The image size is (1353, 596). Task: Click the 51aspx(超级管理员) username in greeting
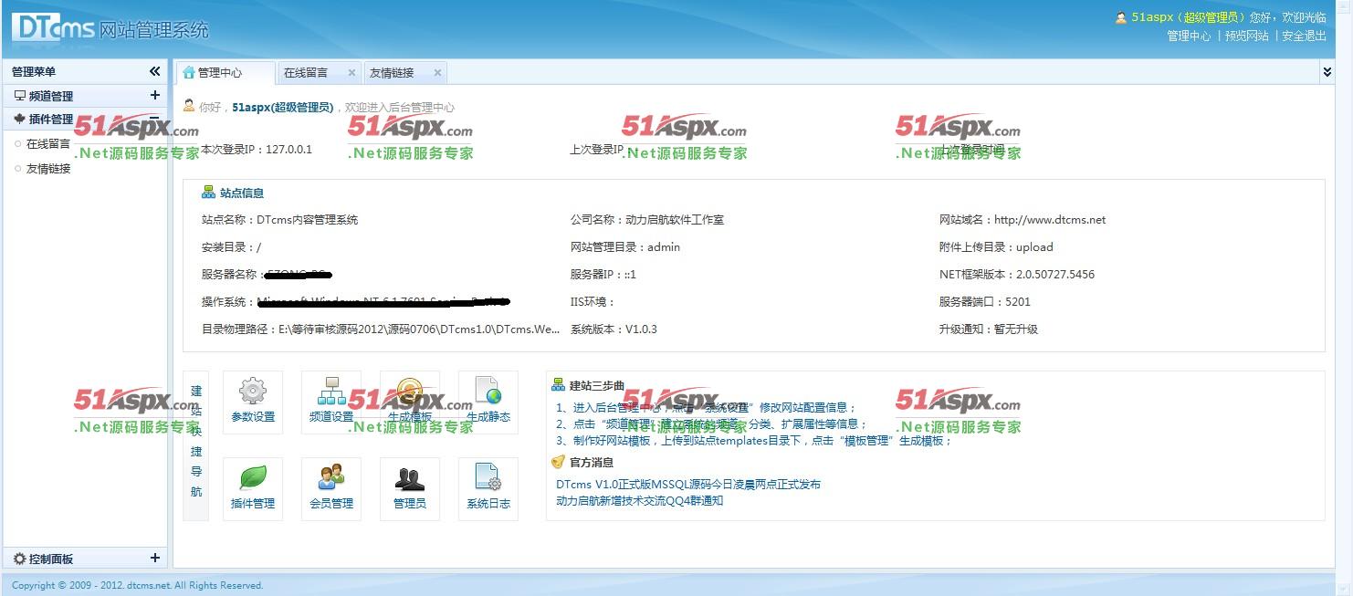tap(283, 107)
